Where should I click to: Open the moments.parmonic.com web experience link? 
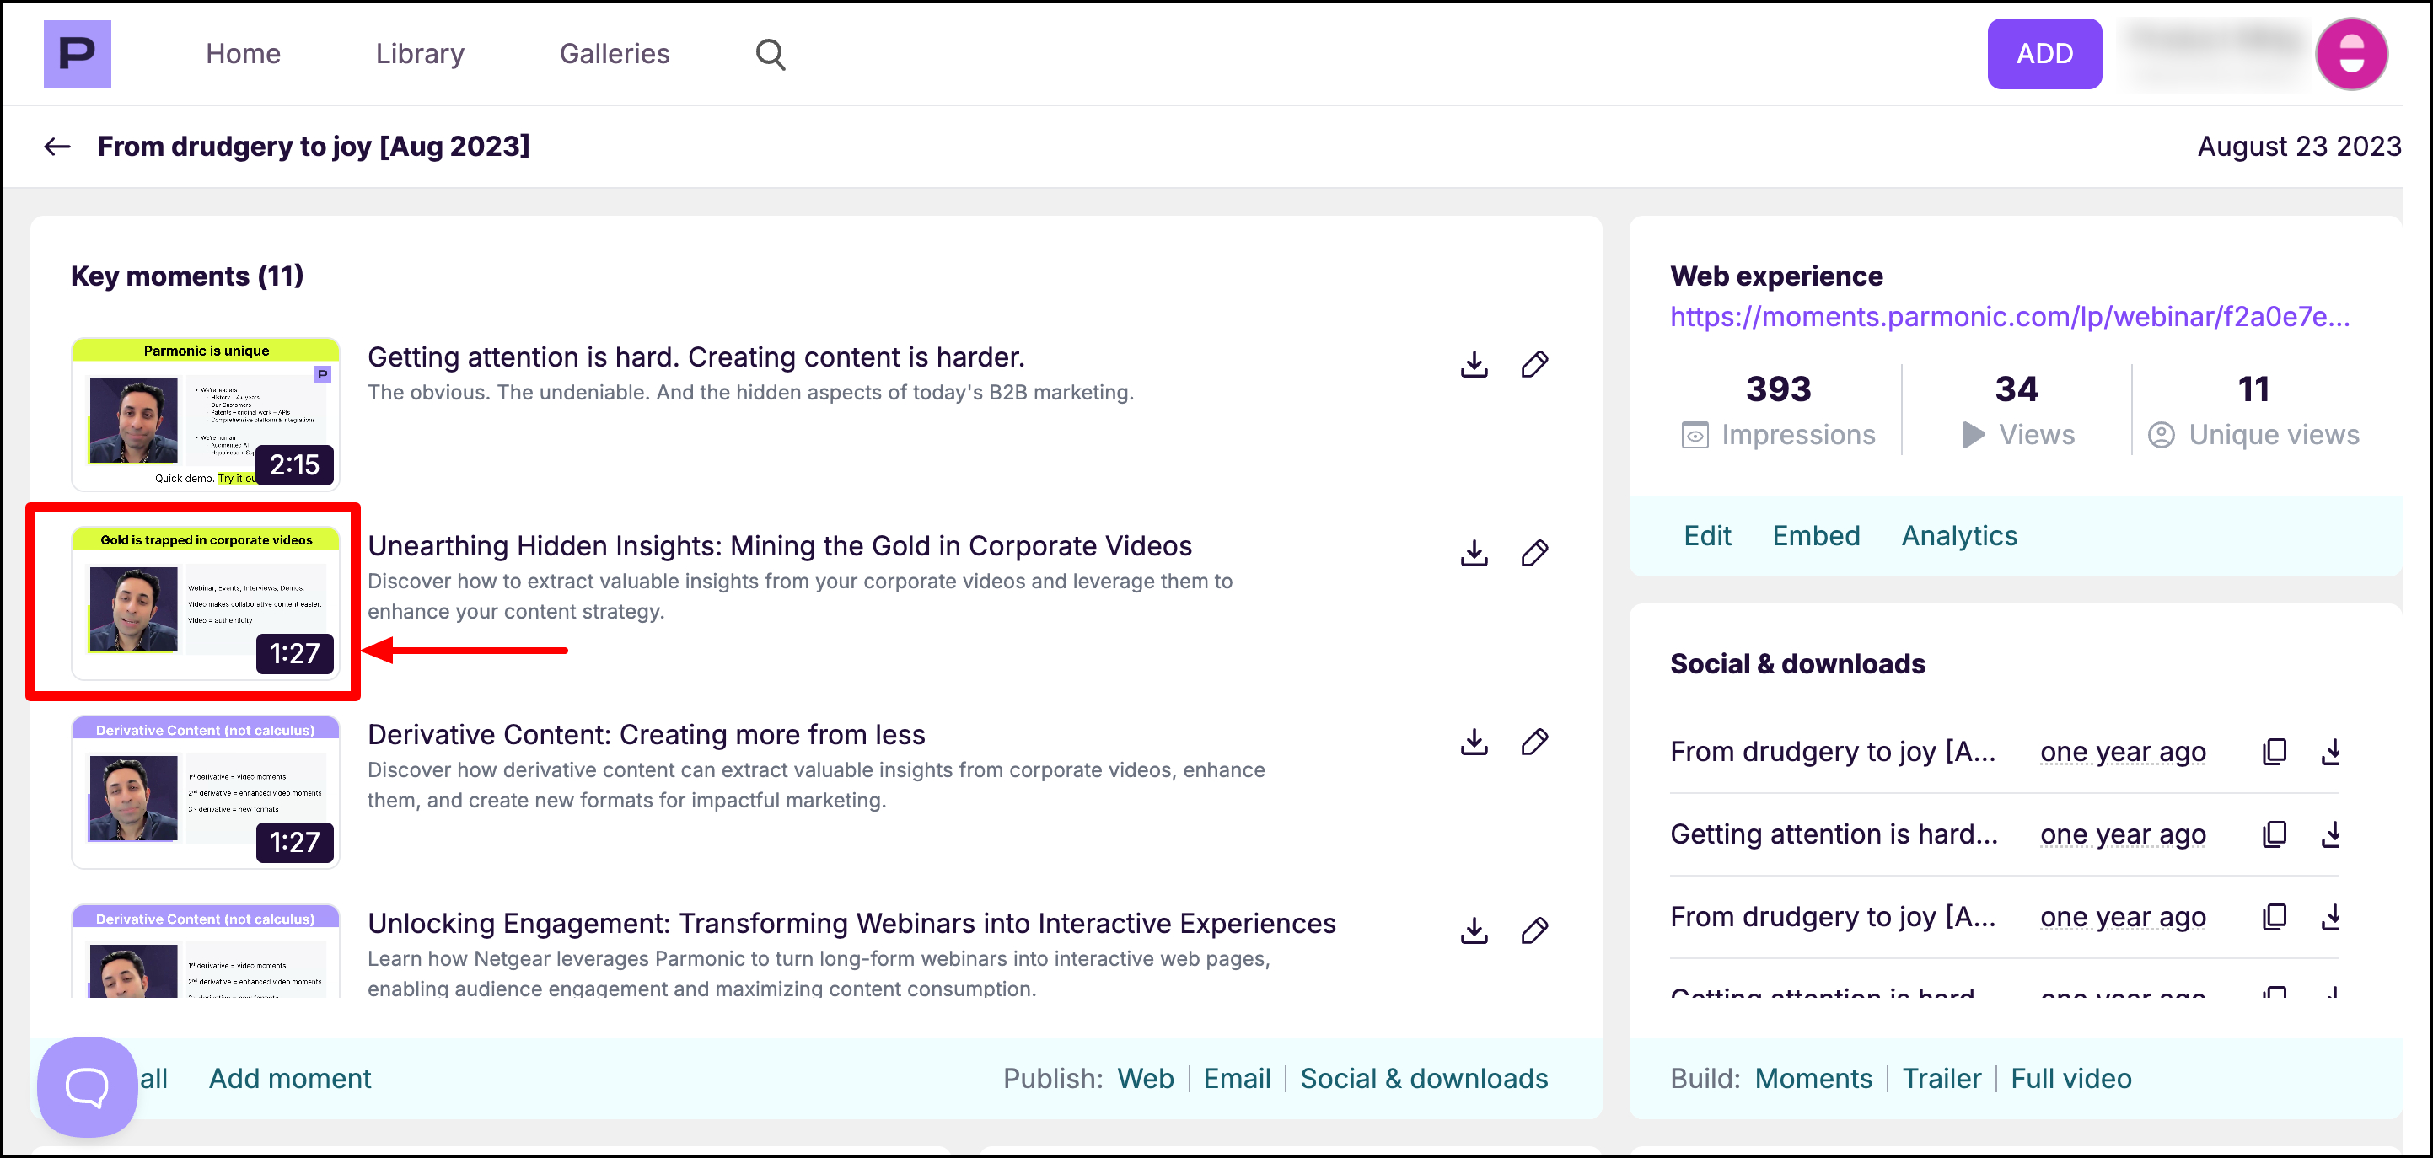click(x=2009, y=316)
